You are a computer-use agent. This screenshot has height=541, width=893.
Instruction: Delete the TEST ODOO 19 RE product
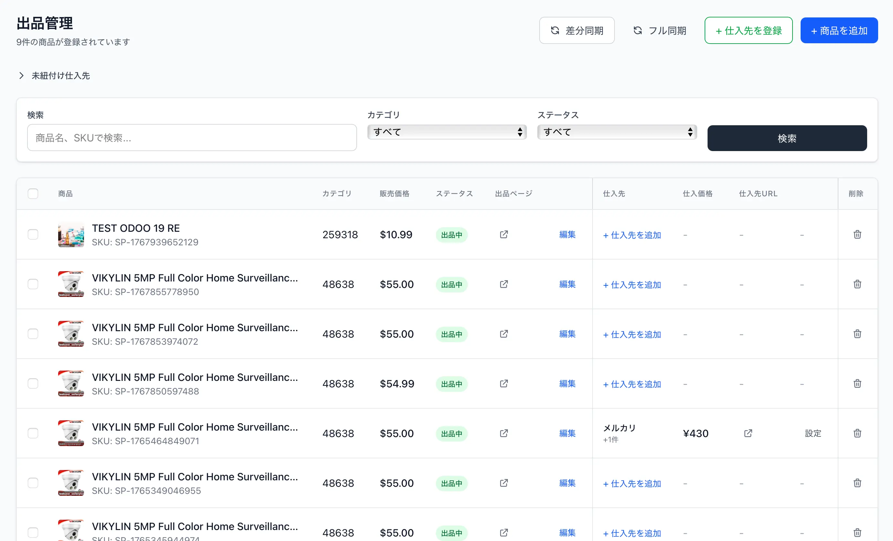click(857, 234)
